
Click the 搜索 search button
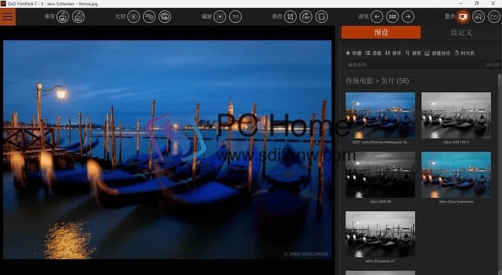coord(414,53)
